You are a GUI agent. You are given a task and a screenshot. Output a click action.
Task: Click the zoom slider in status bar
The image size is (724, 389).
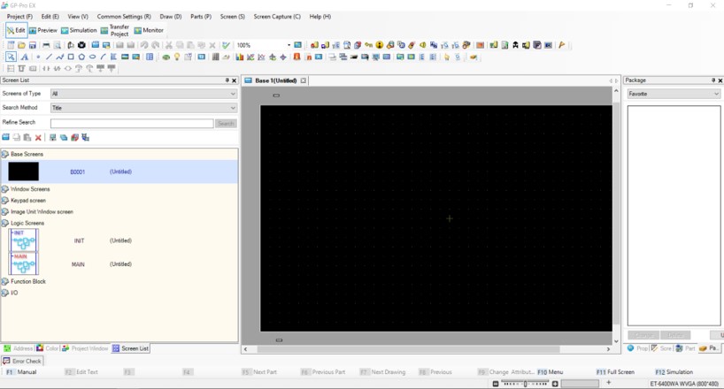pyautogui.click(x=525, y=384)
